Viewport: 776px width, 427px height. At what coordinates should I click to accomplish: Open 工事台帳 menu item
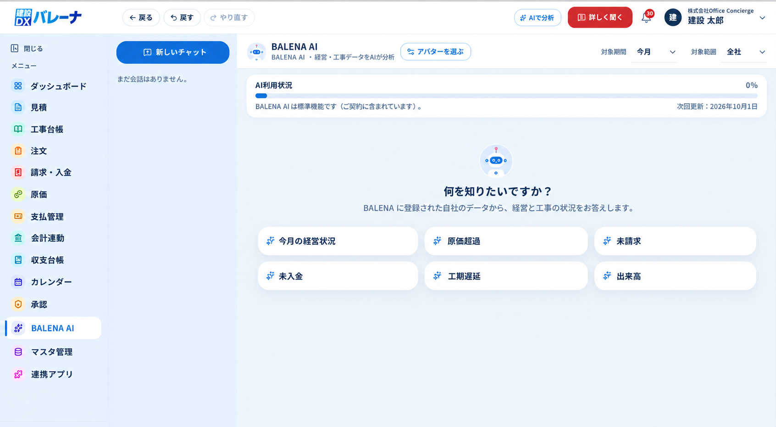click(x=53, y=129)
